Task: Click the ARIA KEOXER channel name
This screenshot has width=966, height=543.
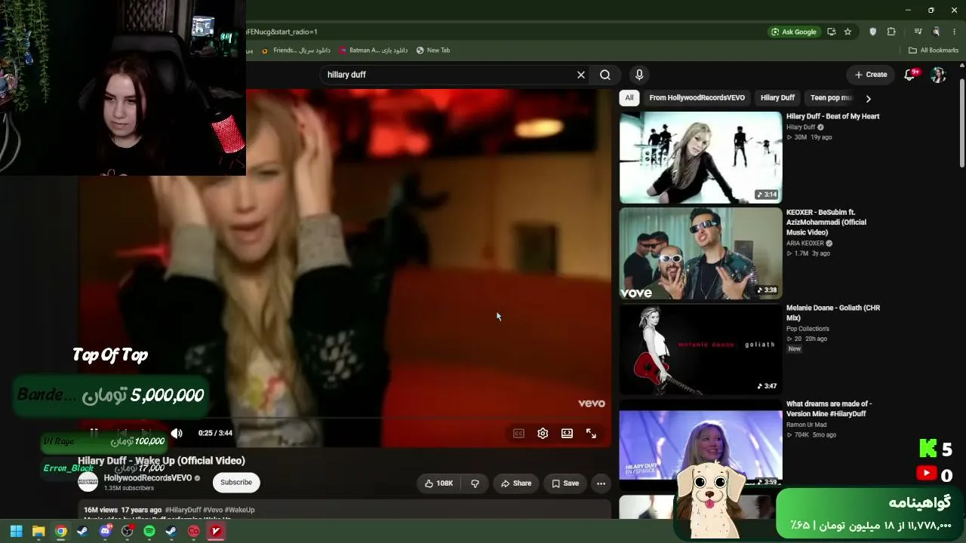Action: point(805,244)
